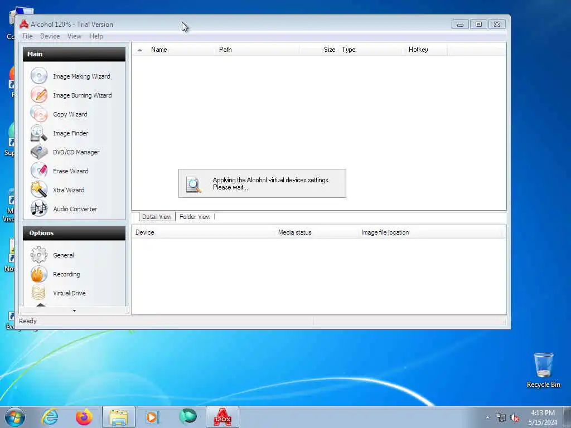Click the sidebar scroll-down arrow
The width and height of the screenshot is (571, 428).
point(74,310)
